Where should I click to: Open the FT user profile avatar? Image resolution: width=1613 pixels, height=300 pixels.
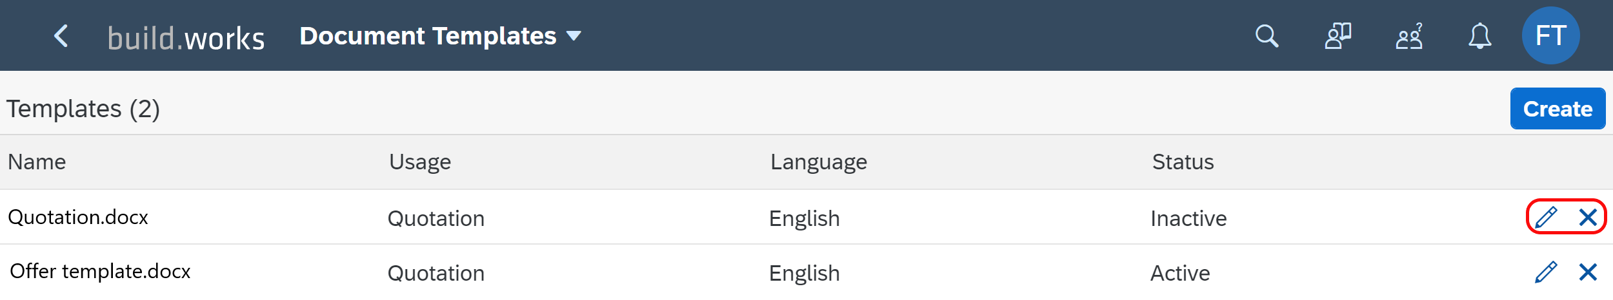(1551, 35)
